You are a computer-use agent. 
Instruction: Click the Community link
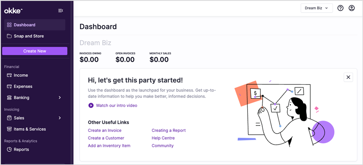[x=162, y=146]
